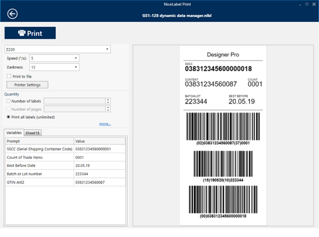Click the label preview thumbnail

pos(223,136)
